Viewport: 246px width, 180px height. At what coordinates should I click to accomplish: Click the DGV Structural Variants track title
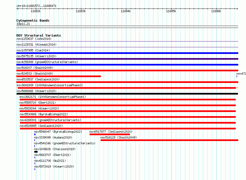pos(39,35)
